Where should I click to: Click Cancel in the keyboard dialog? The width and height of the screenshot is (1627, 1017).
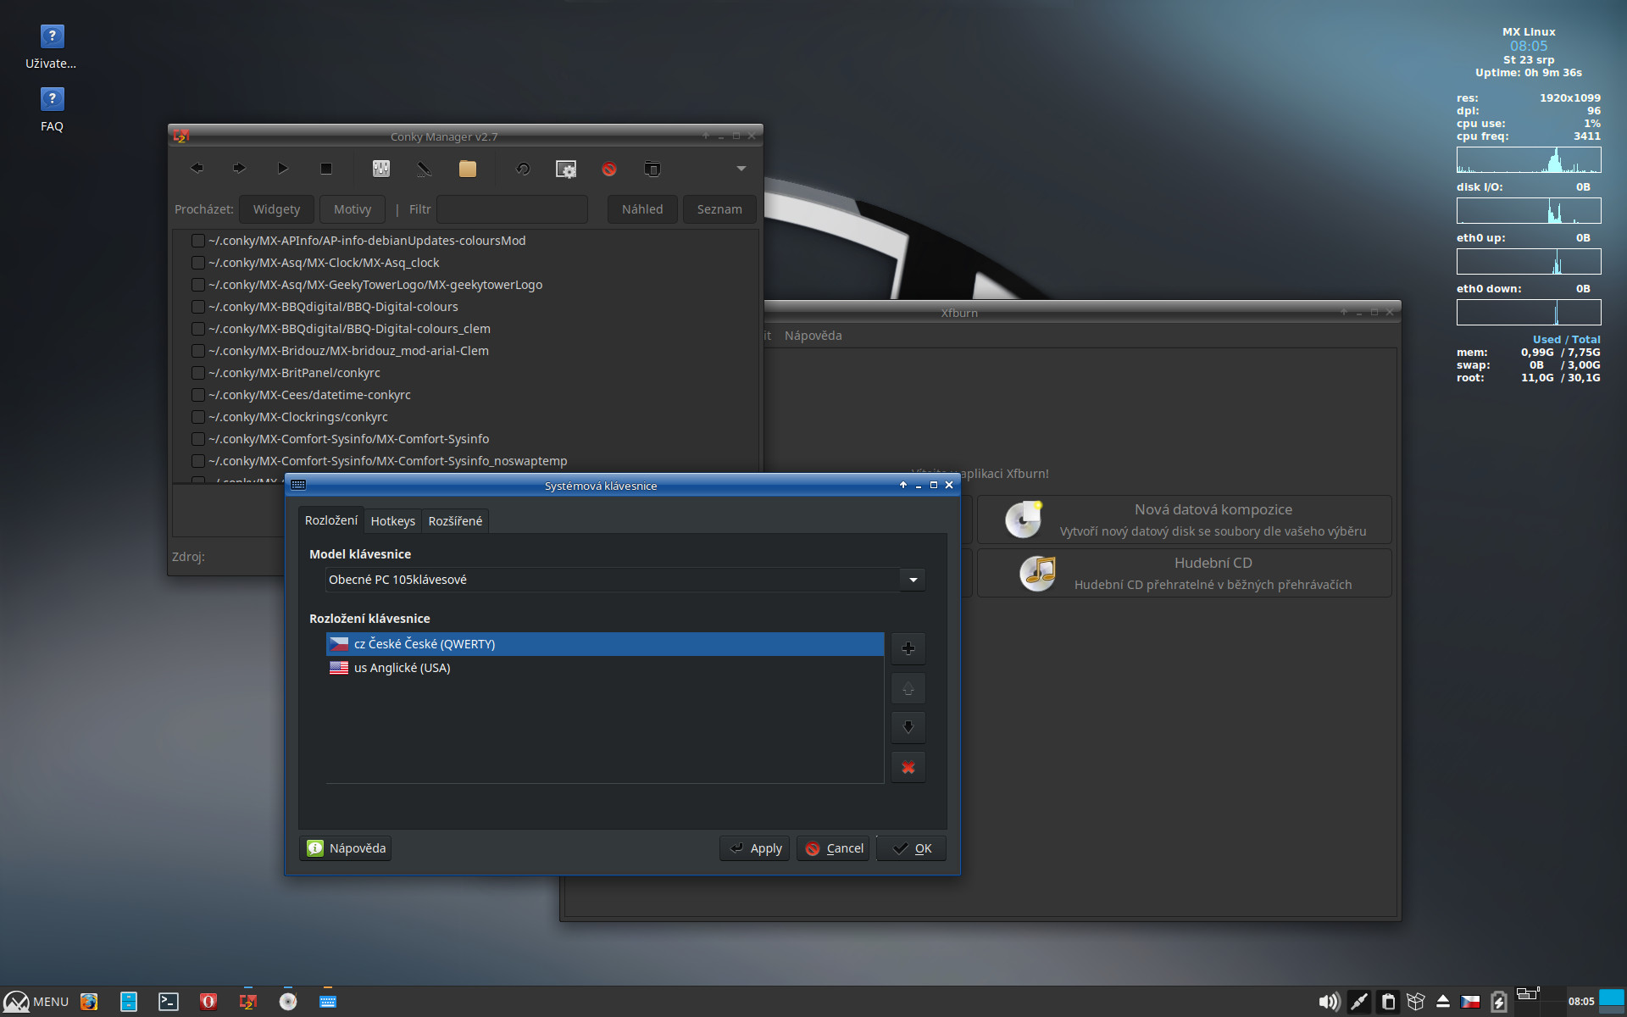click(x=833, y=848)
